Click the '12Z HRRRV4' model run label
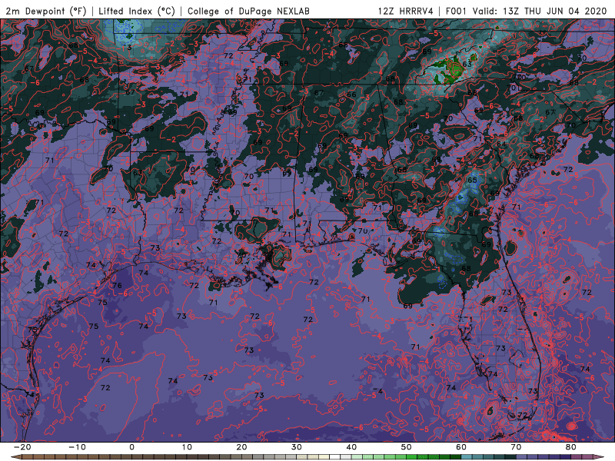The height and width of the screenshot is (461, 615). click(x=406, y=11)
